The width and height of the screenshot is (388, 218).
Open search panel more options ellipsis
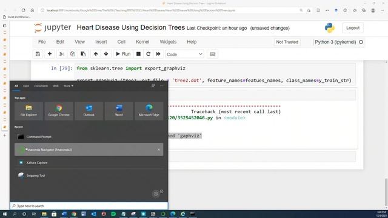coord(162,86)
